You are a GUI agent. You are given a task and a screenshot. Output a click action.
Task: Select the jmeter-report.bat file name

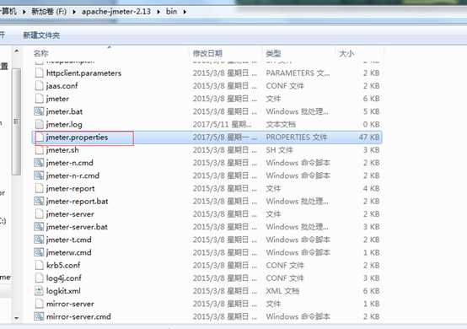pos(78,202)
